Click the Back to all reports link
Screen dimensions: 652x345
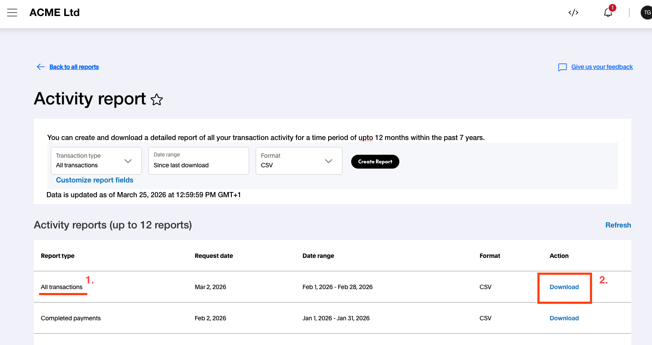pos(74,67)
